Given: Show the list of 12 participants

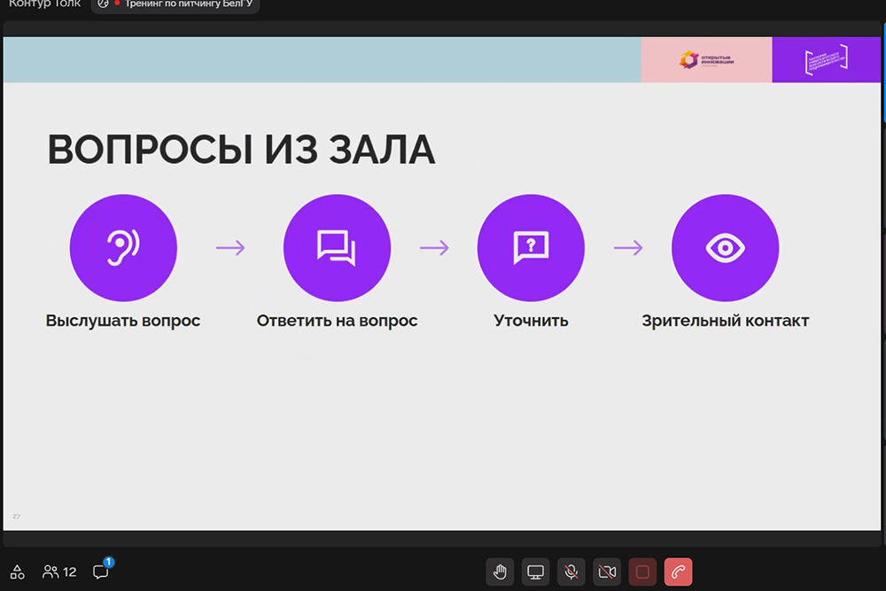Looking at the screenshot, I should click(59, 572).
